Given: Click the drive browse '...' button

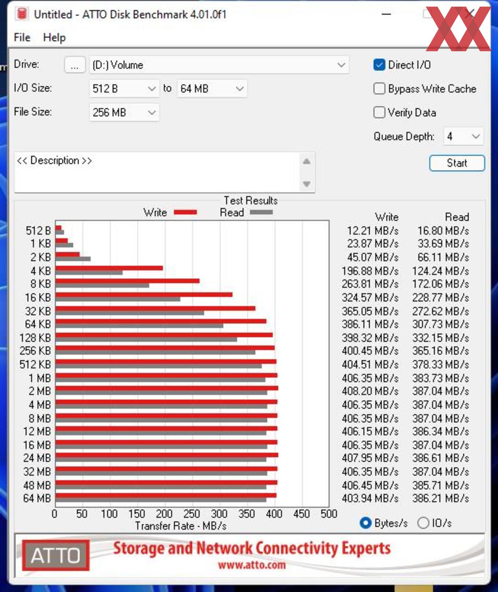Looking at the screenshot, I should coord(75,65).
